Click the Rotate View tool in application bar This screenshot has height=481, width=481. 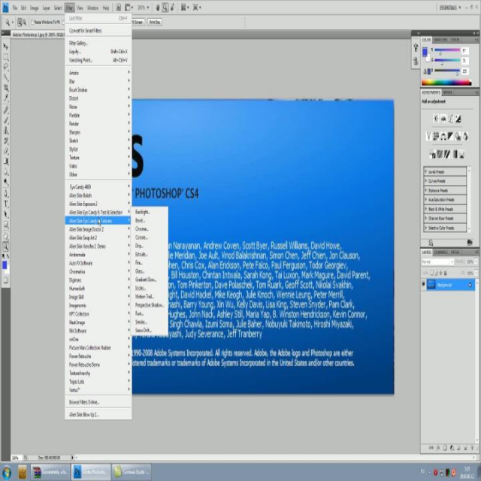[x=172, y=8]
